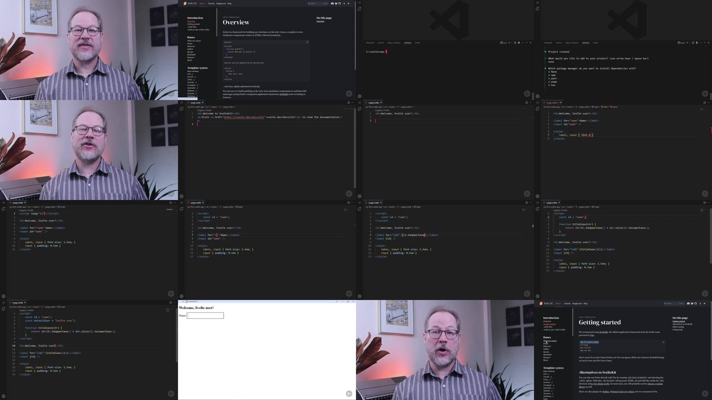
Task: Kill terminal trash icon in 'Project created' frame
Action: pyautogui.click(x=697, y=43)
